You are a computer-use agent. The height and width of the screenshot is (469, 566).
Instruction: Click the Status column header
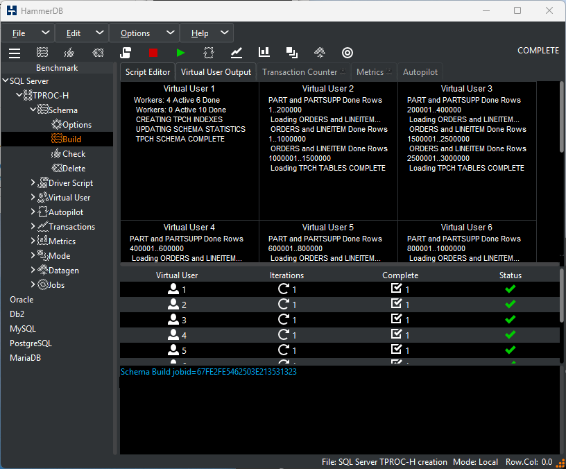pyautogui.click(x=511, y=275)
